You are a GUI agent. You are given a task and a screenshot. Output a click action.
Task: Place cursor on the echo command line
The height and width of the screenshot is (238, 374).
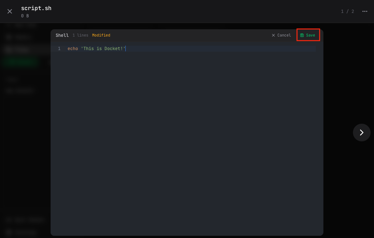(73, 48)
